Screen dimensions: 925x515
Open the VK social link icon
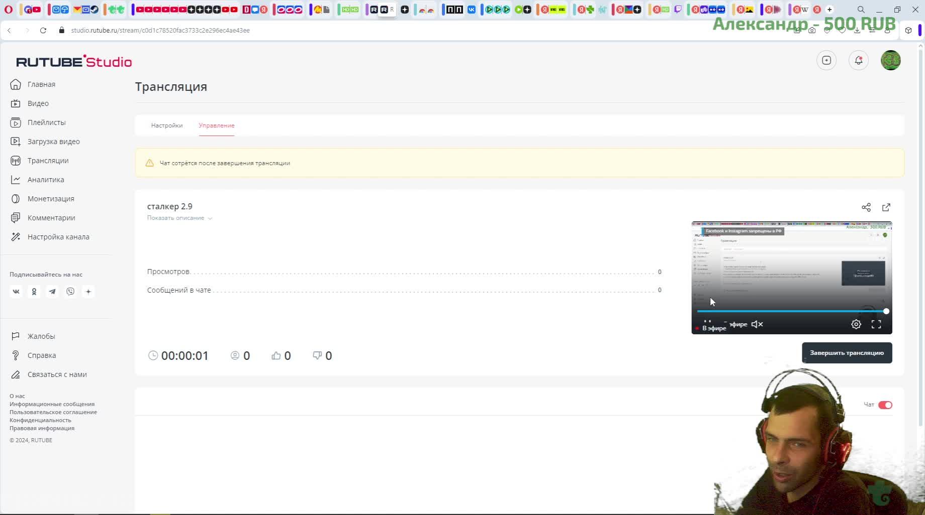pyautogui.click(x=16, y=292)
